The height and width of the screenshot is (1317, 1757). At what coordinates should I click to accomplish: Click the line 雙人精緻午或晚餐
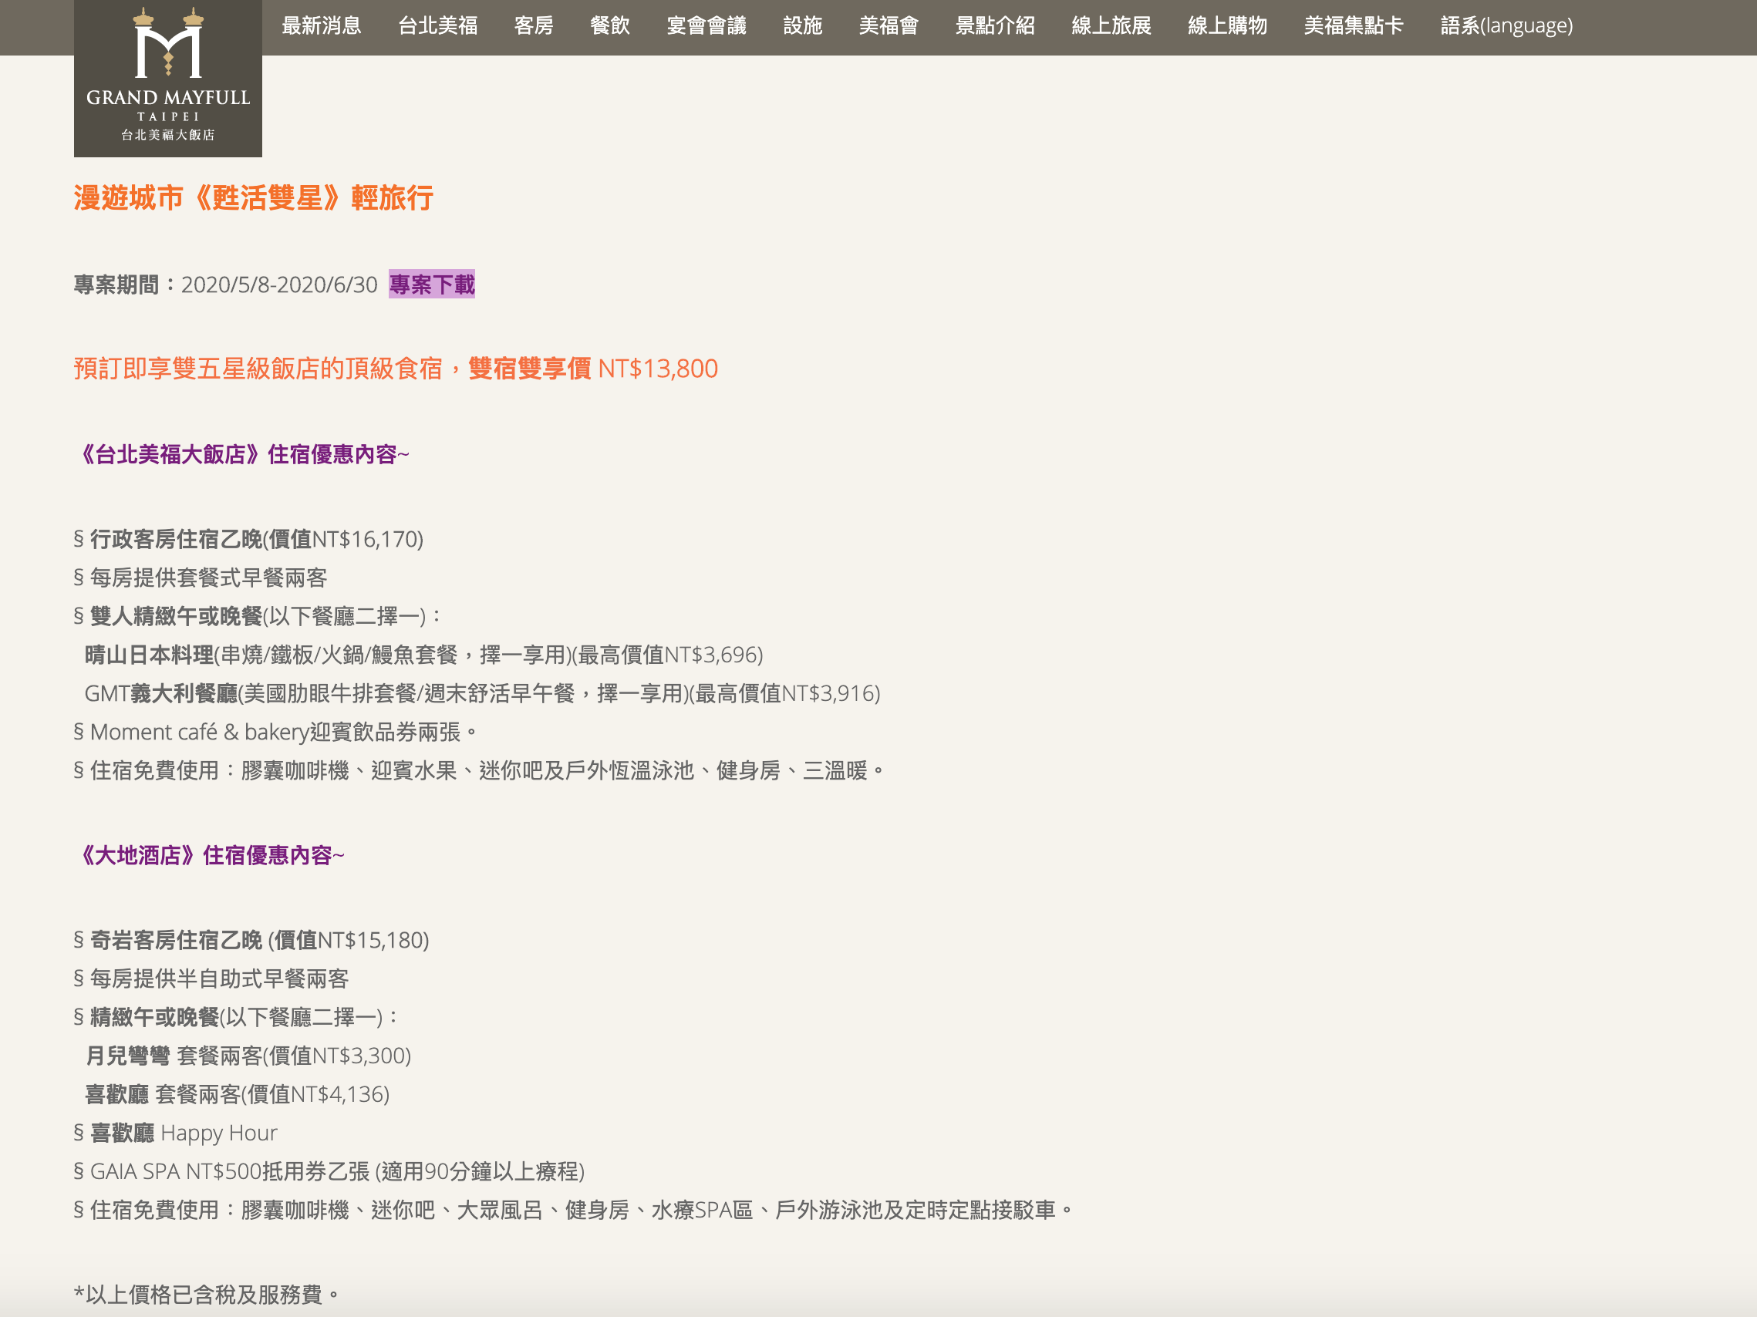pyautogui.click(x=258, y=616)
